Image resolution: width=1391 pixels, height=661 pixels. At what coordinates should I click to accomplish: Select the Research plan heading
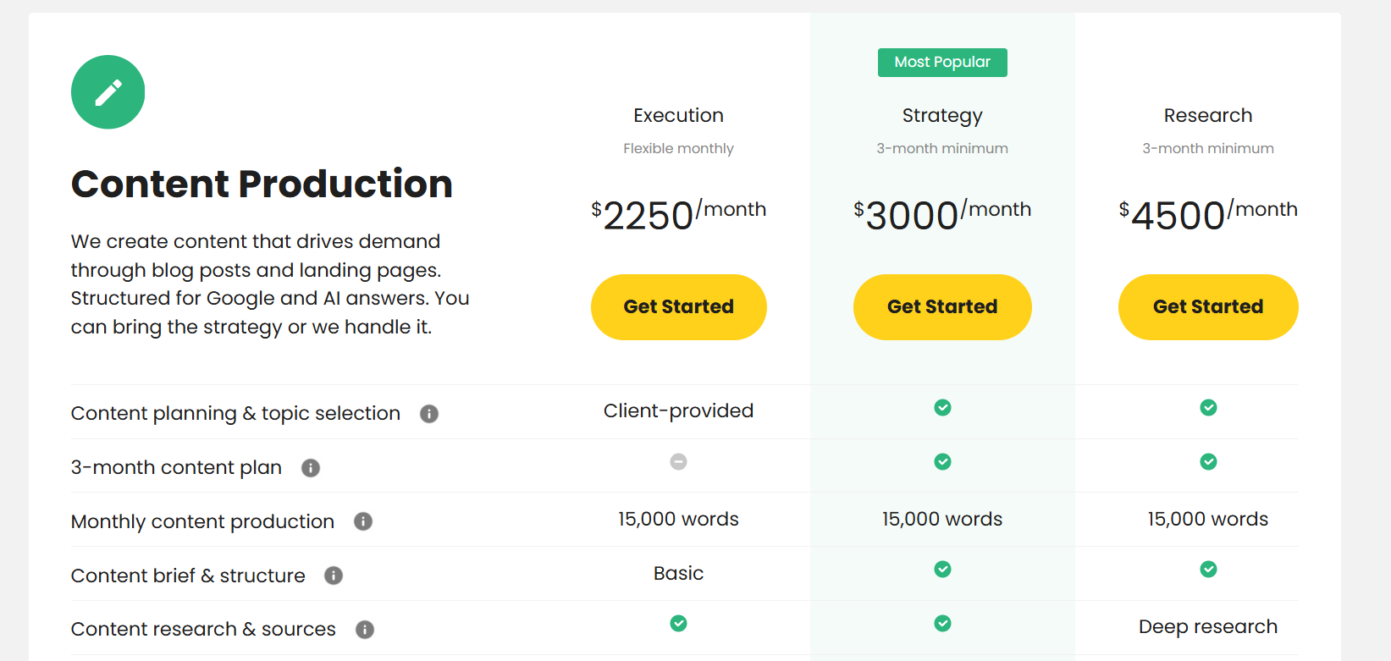tap(1208, 115)
